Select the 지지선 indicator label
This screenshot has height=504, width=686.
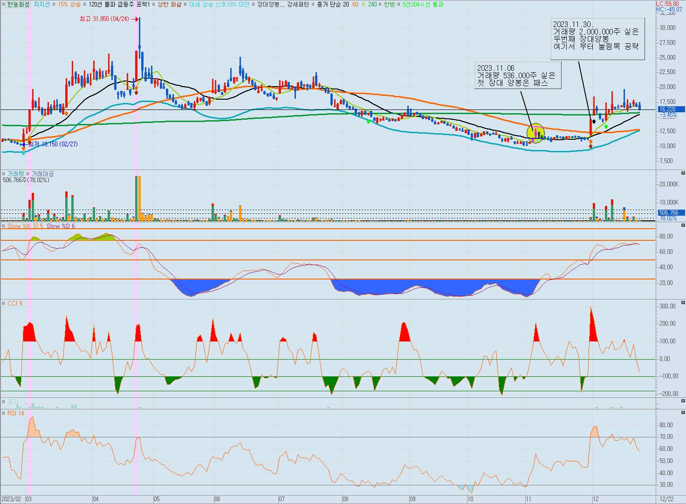pos(41,4)
